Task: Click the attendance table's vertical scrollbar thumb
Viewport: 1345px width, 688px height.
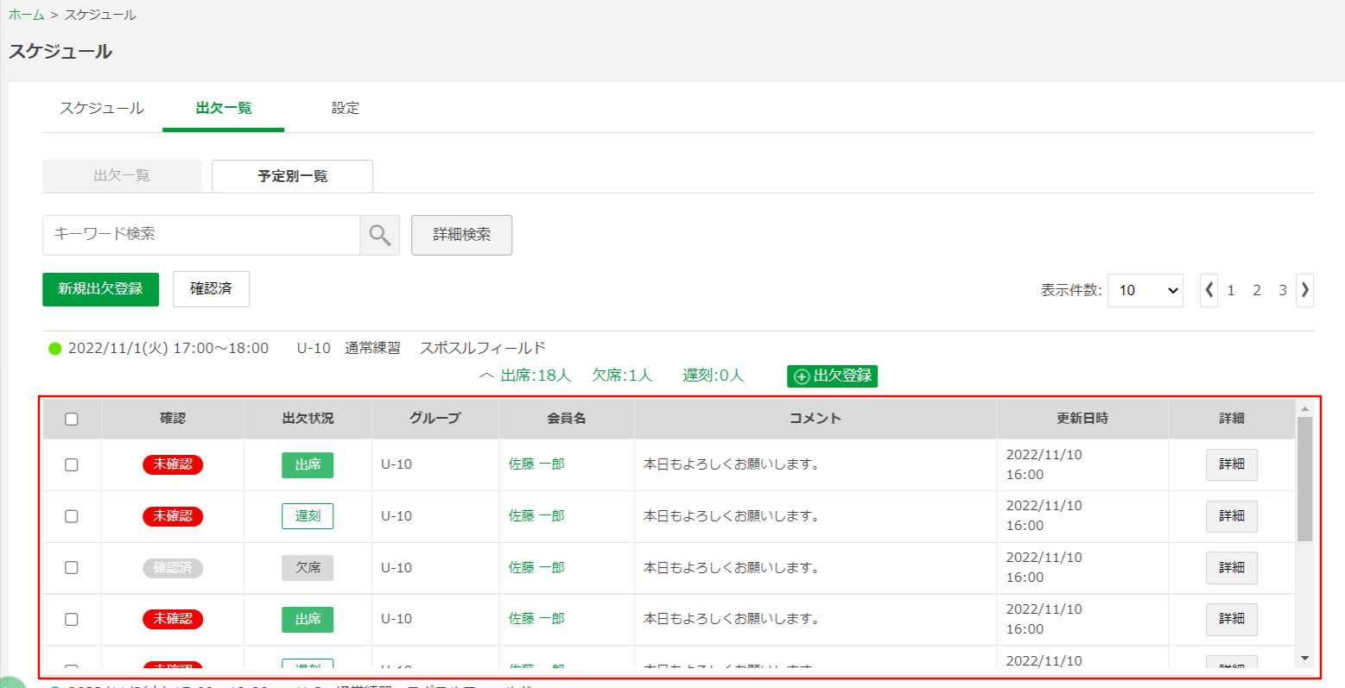Action: coord(1304,479)
